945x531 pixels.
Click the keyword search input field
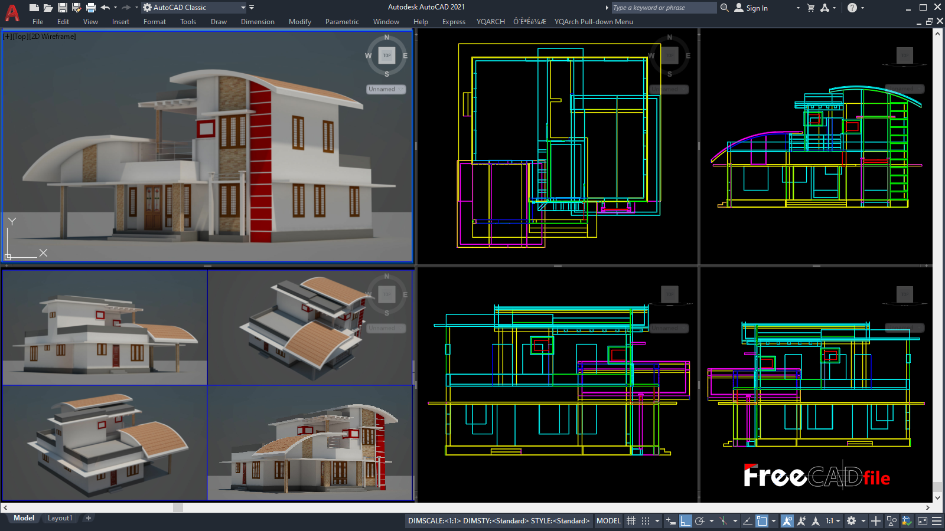pyautogui.click(x=663, y=8)
